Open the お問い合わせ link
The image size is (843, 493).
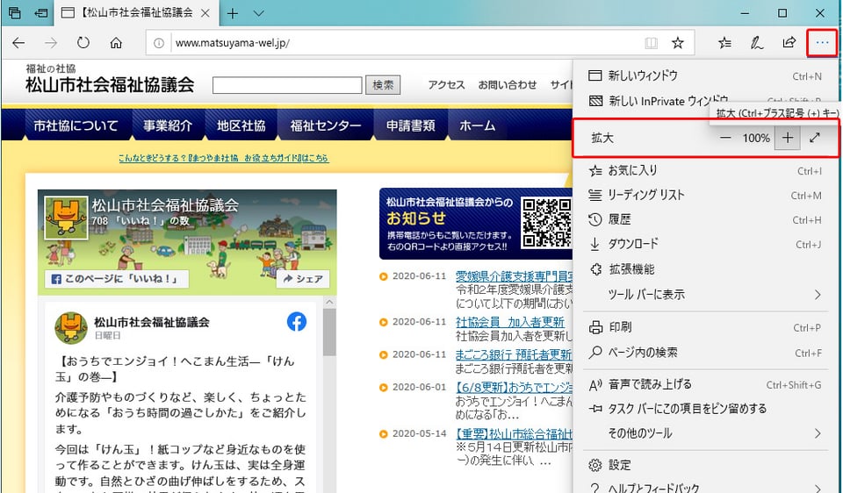(508, 85)
